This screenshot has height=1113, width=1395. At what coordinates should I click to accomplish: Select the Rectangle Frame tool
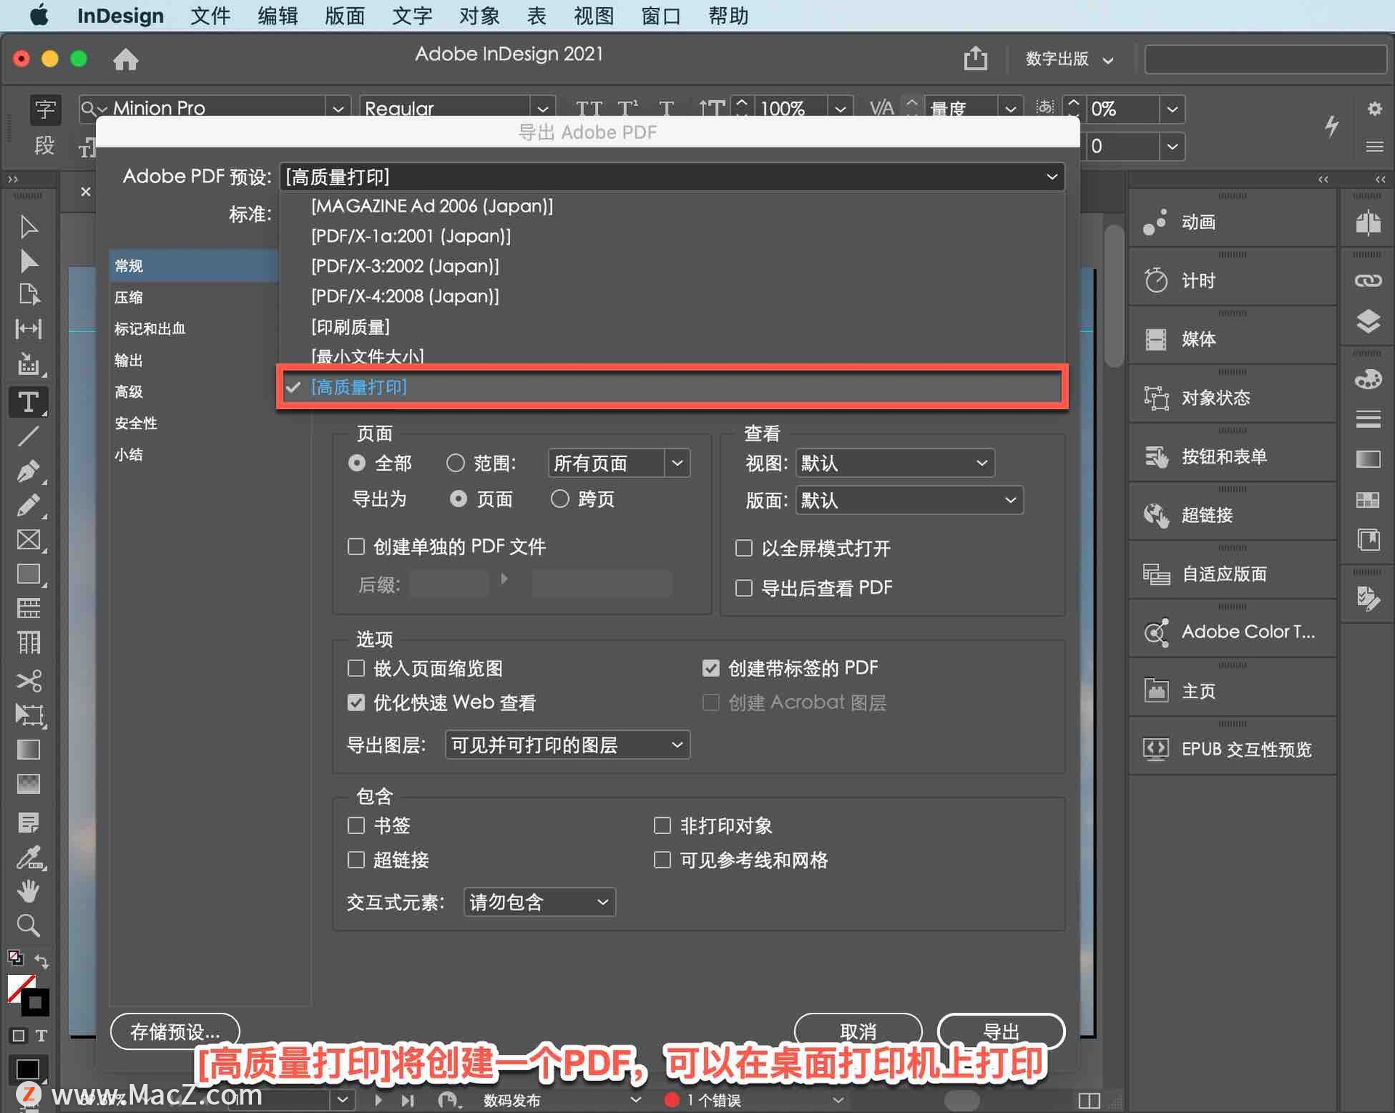tap(28, 540)
